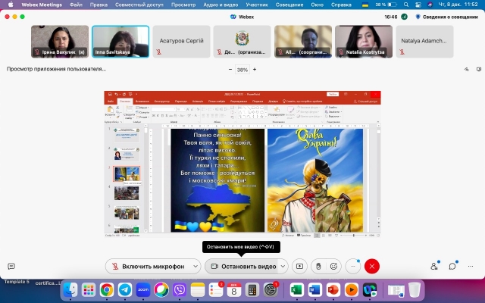Zoom in shared content with plus

click(x=255, y=69)
